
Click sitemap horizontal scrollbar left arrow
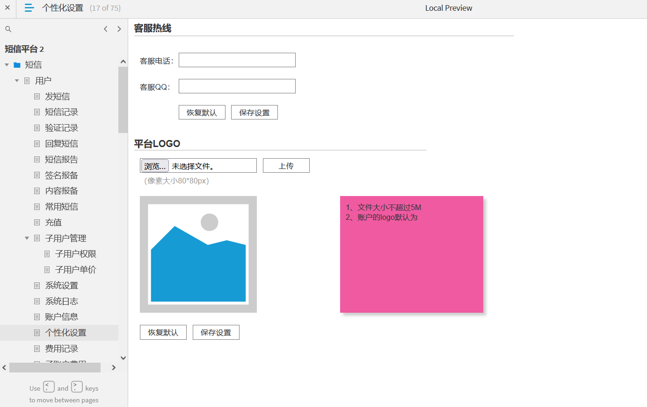click(x=4, y=368)
